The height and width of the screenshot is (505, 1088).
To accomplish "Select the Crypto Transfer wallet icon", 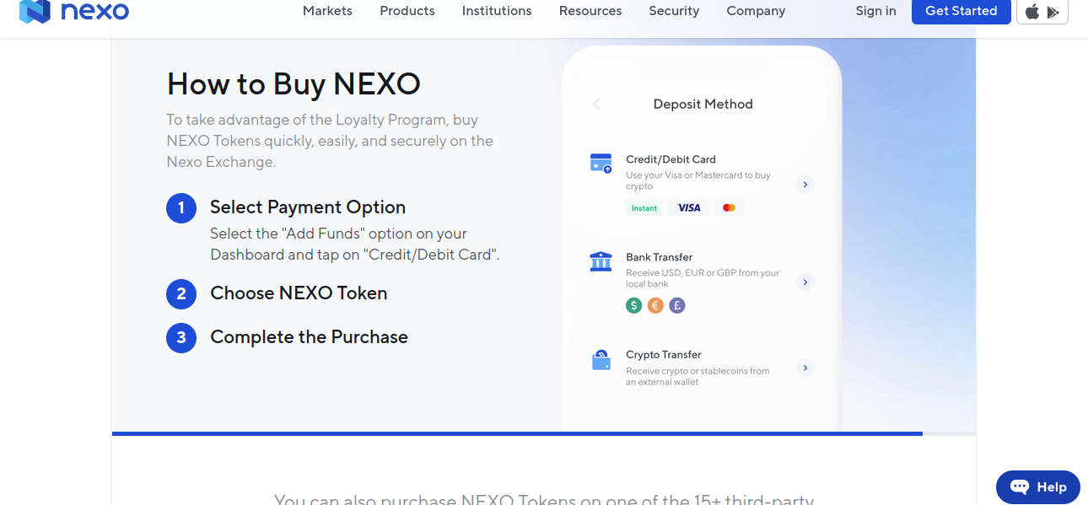I will pos(601,359).
